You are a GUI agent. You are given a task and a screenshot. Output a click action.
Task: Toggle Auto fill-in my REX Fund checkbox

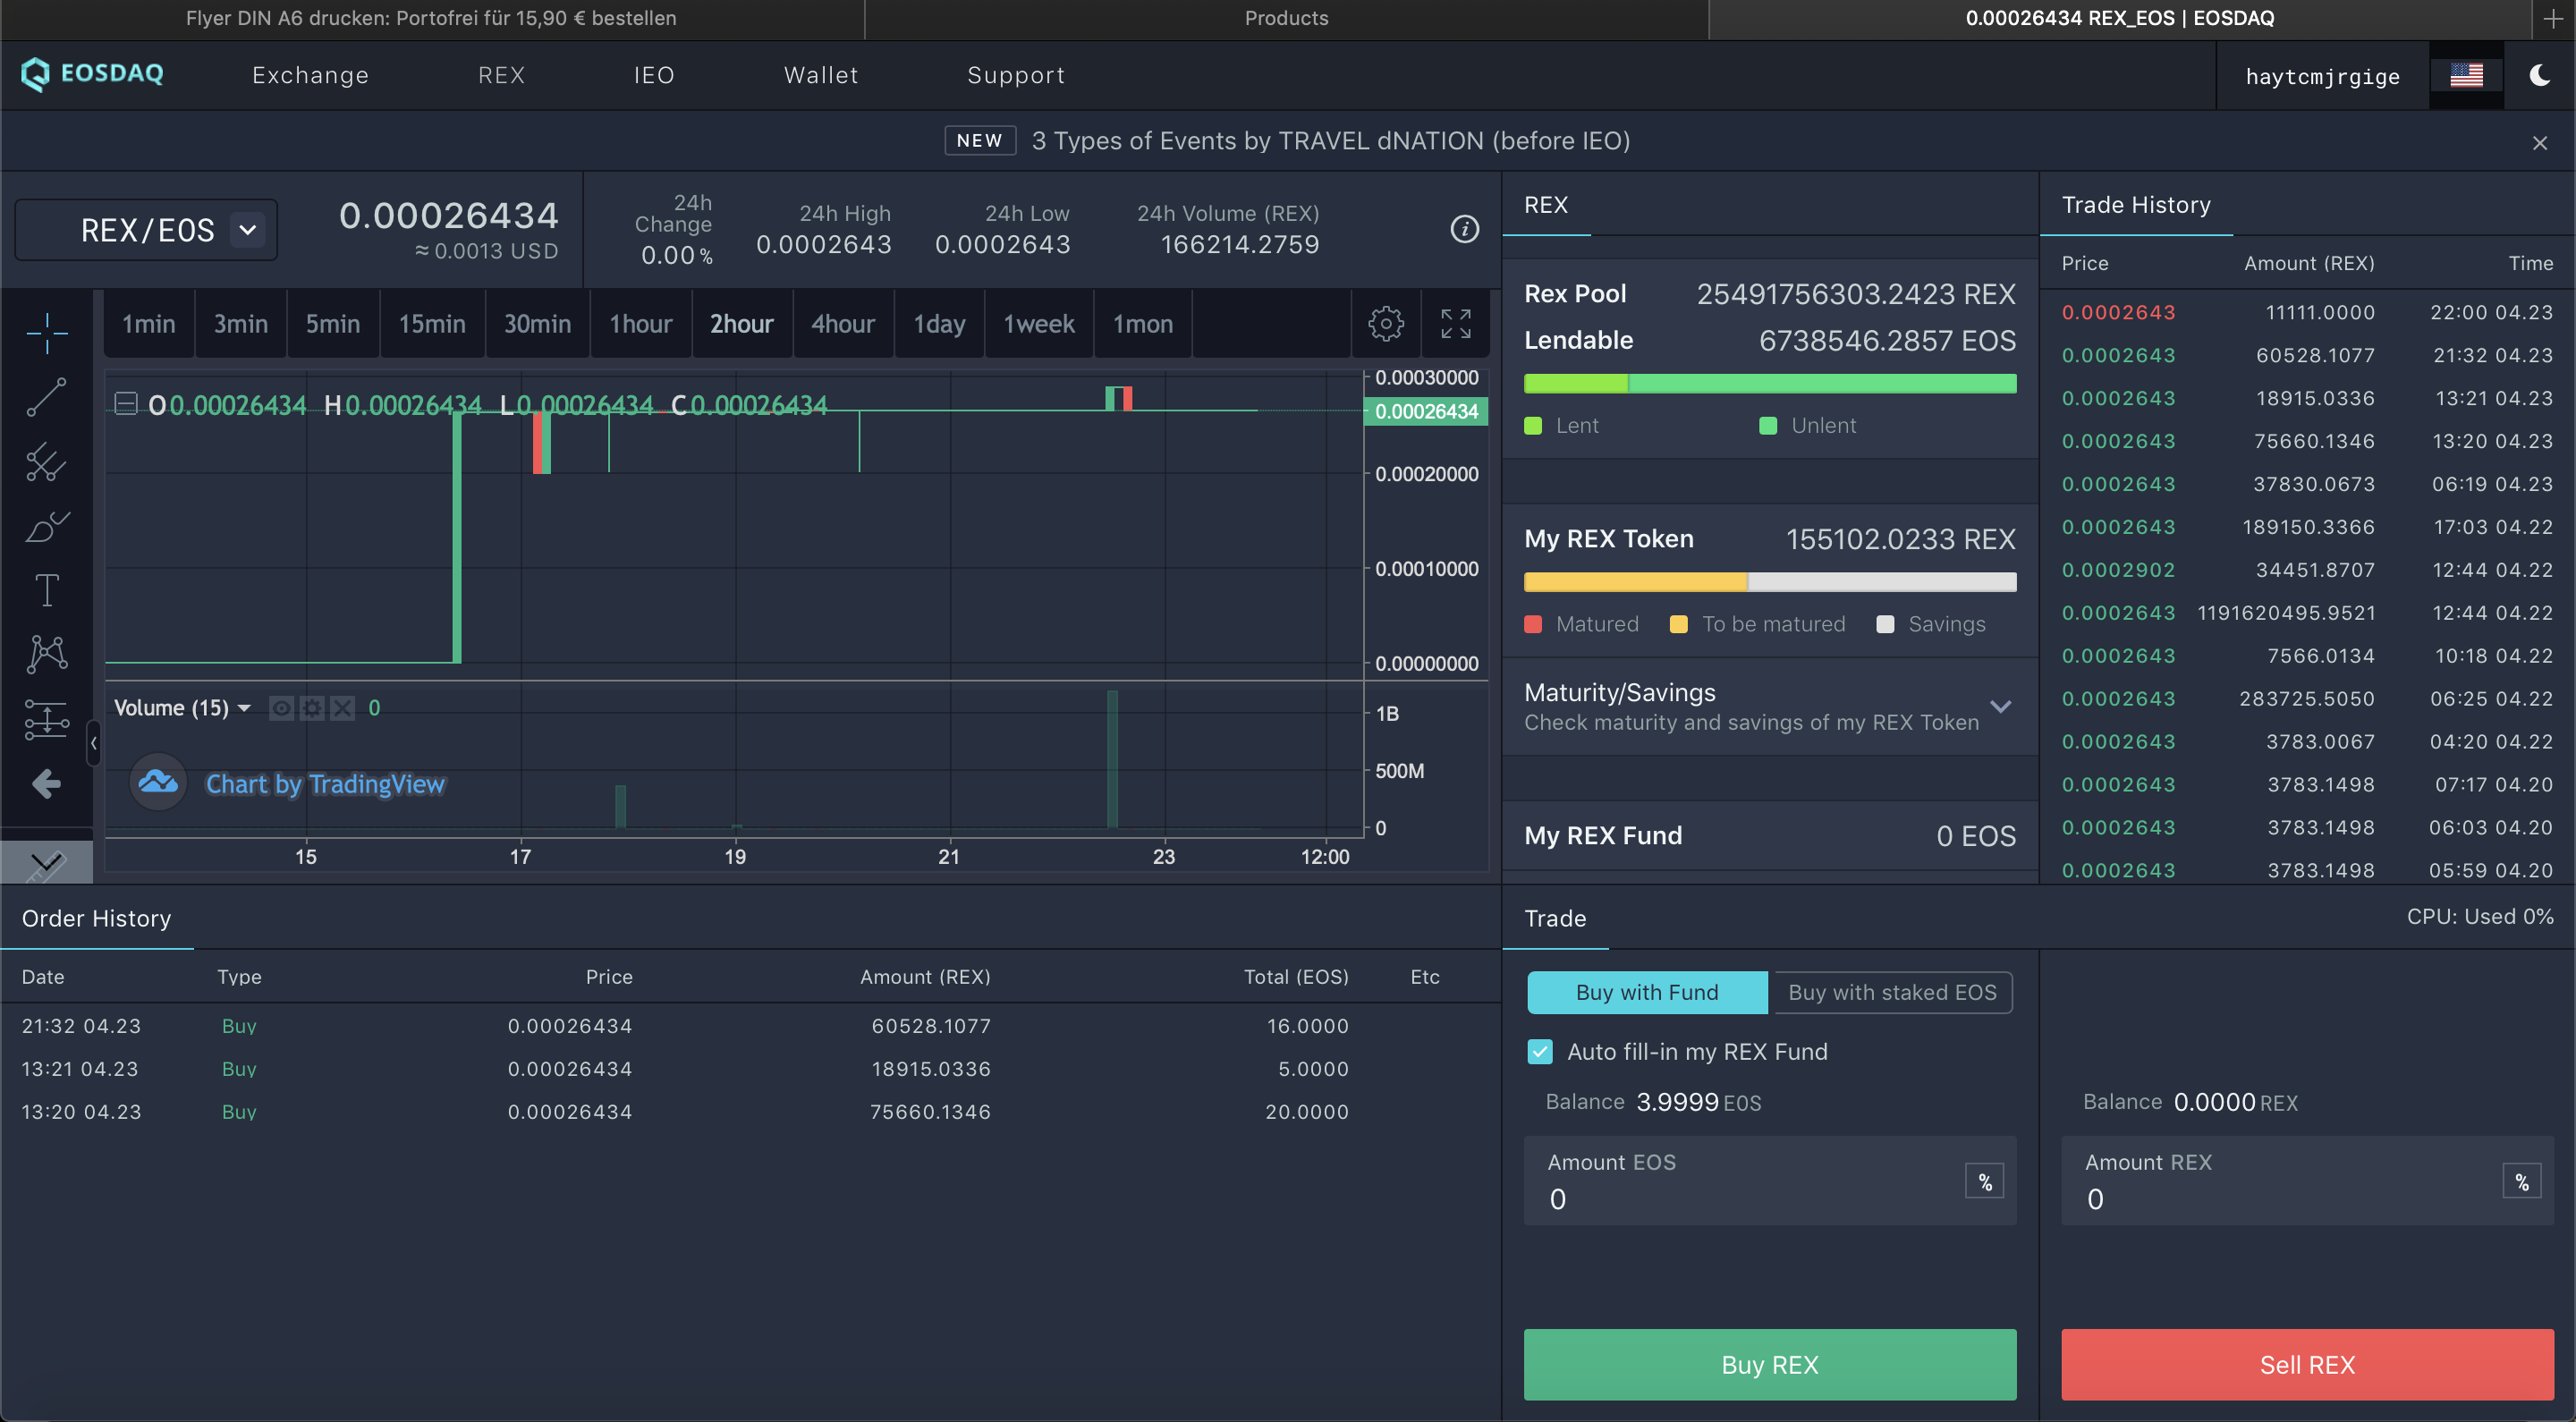pyautogui.click(x=1540, y=1051)
